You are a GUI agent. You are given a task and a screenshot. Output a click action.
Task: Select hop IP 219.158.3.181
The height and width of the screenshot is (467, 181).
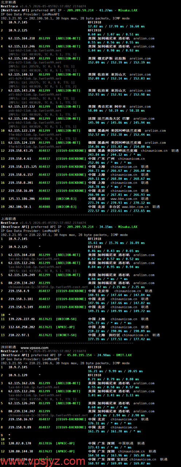pos(21,299)
